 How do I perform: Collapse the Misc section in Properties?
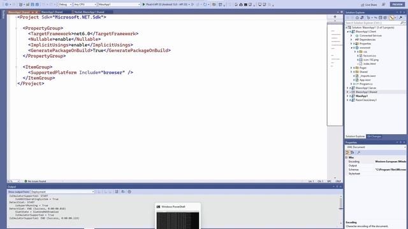click(x=347, y=157)
